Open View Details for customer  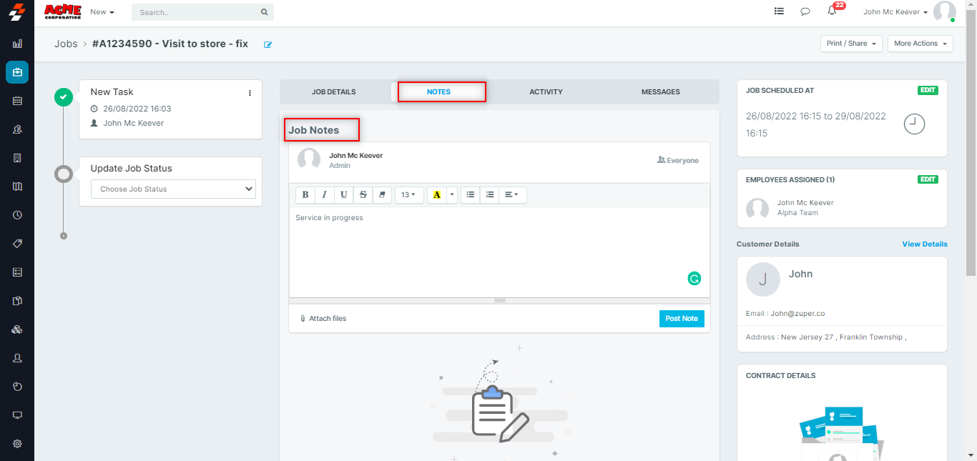coord(925,244)
